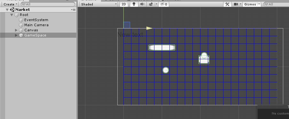Collapse the Market scene

click(x=7, y=10)
